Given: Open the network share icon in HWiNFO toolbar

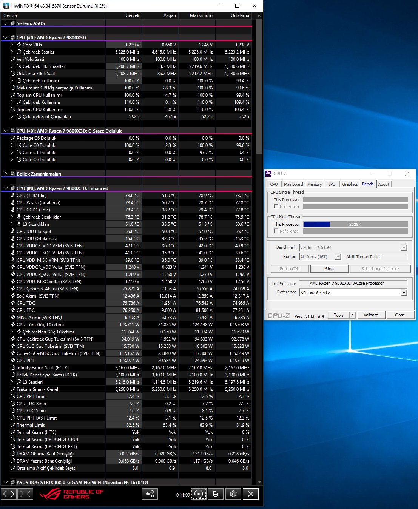Looking at the screenshot, I should 150,494.
